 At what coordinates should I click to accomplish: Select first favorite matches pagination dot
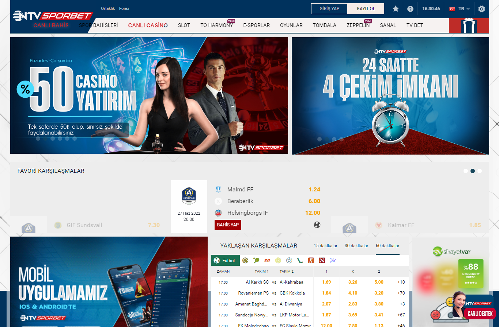coord(465,171)
